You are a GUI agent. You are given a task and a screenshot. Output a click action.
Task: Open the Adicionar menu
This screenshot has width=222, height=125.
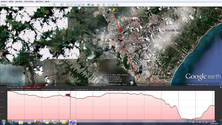pos(39,1)
